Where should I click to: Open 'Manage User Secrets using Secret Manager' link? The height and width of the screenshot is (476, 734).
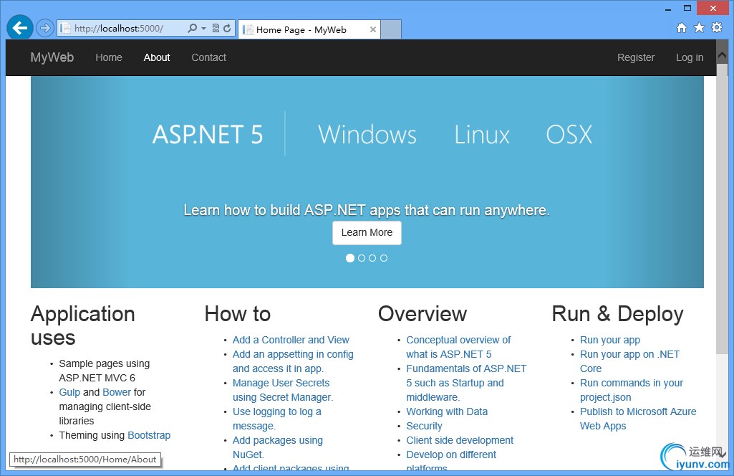point(283,390)
